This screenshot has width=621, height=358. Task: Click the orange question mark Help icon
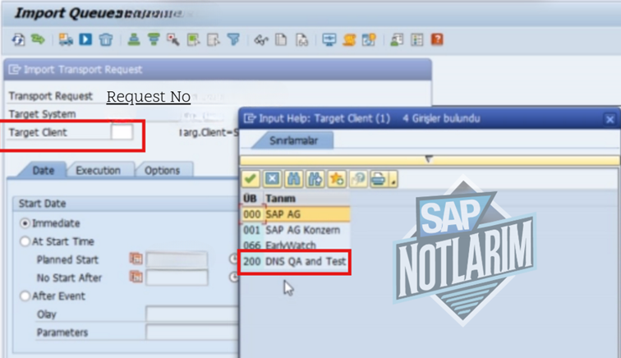[437, 39]
